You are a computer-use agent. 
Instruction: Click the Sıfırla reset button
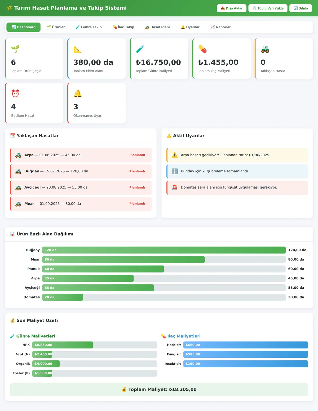301,8
